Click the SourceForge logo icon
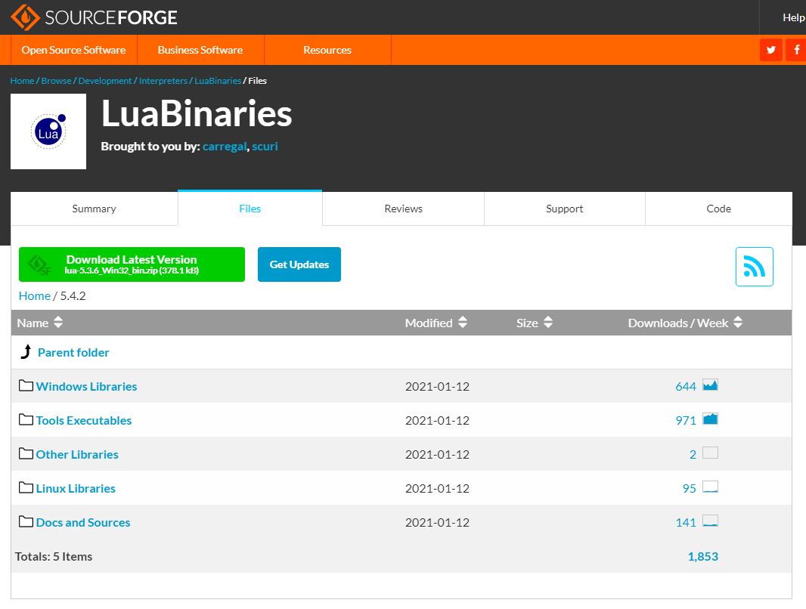The image size is (806, 609). point(25,17)
